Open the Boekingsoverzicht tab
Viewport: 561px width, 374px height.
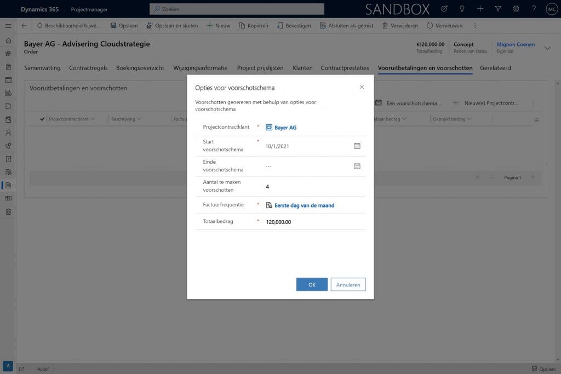point(140,68)
